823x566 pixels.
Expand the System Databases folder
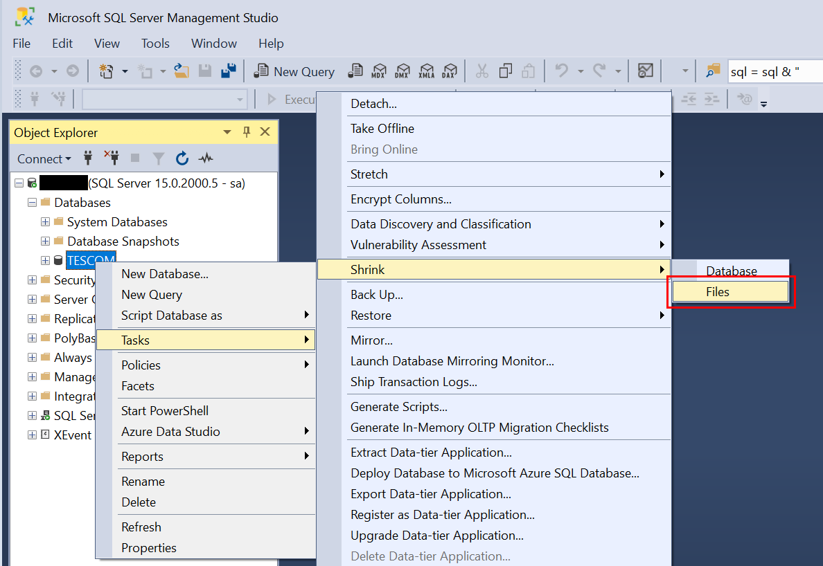pos(45,221)
